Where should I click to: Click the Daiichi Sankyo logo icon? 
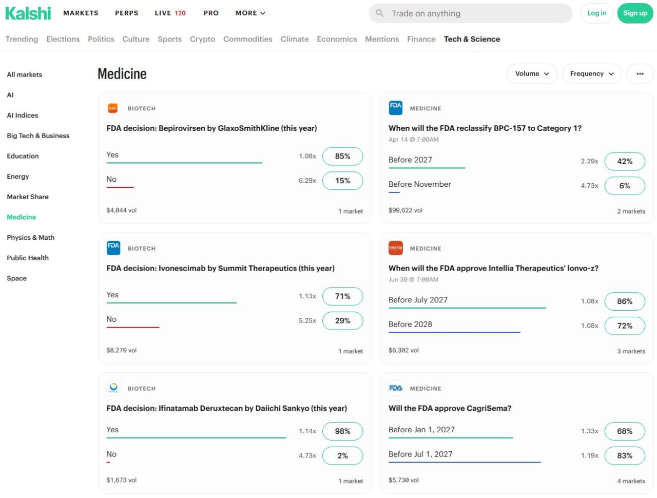[x=113, y=389]
